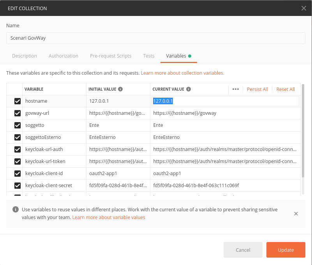Click keycloak-client-id initial value oauth2-app1
Image resolution: width=312 pixels, height=265 pixels.
103,173
